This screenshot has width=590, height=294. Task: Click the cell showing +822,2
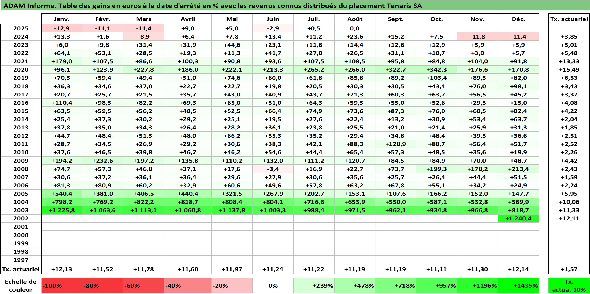[x=143, y=202]
